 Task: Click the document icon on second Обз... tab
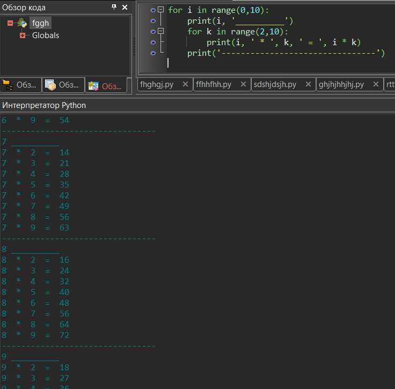coord(50,85)
